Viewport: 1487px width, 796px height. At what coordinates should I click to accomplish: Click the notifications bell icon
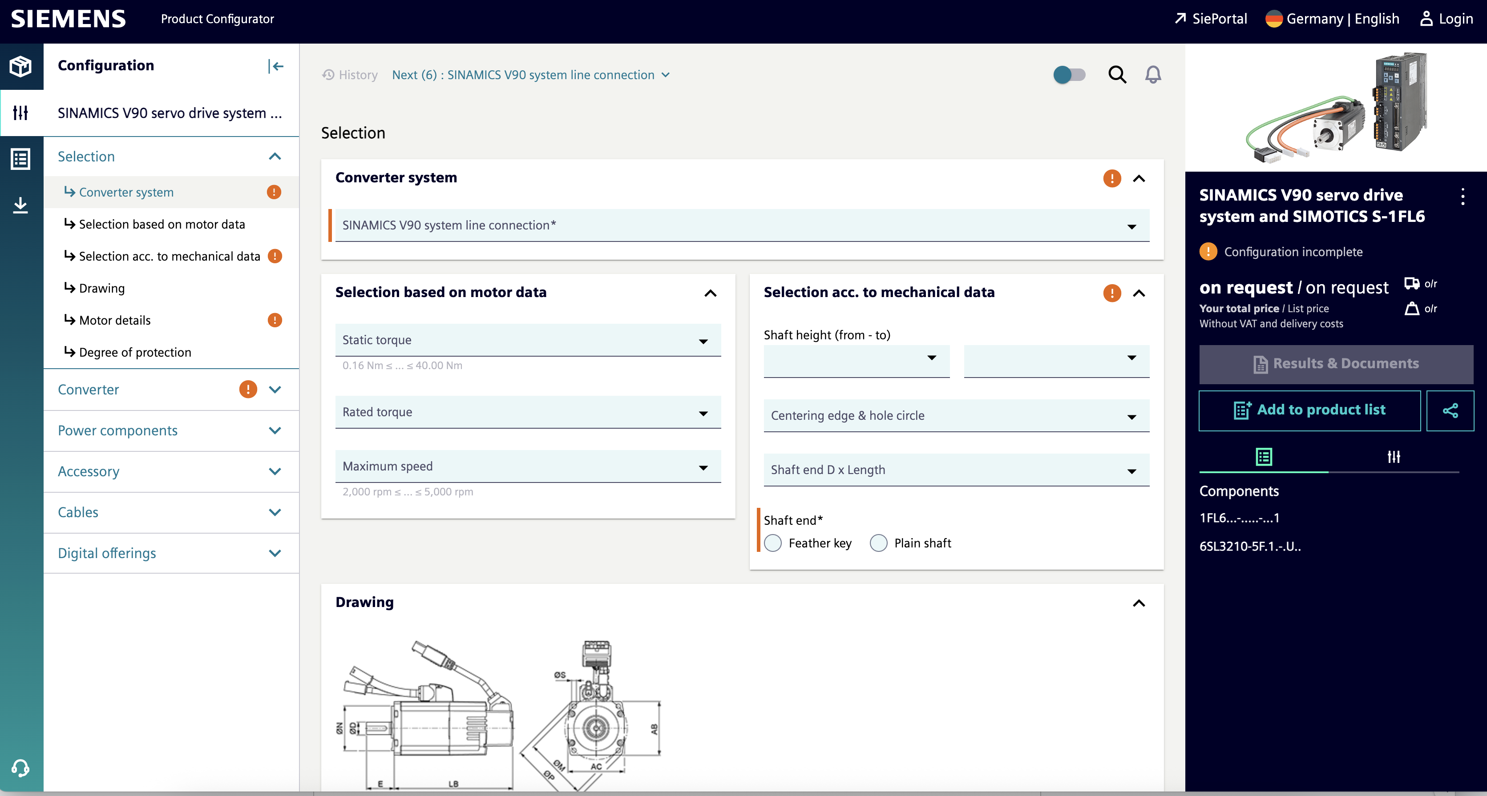pos(1153,74)
